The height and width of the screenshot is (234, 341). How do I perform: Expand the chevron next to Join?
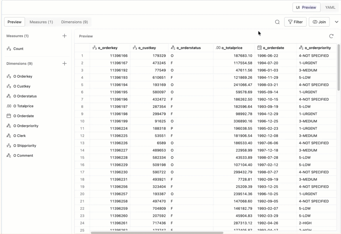(x=336, y=22)
